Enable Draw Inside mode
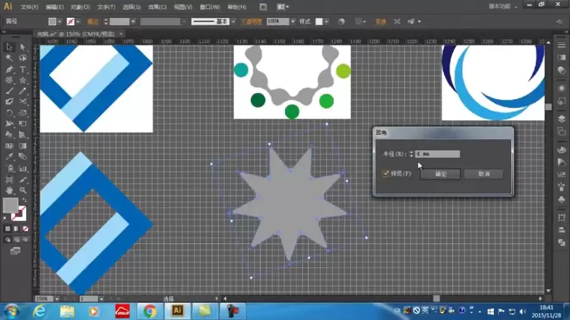 [x=25, y=240]
